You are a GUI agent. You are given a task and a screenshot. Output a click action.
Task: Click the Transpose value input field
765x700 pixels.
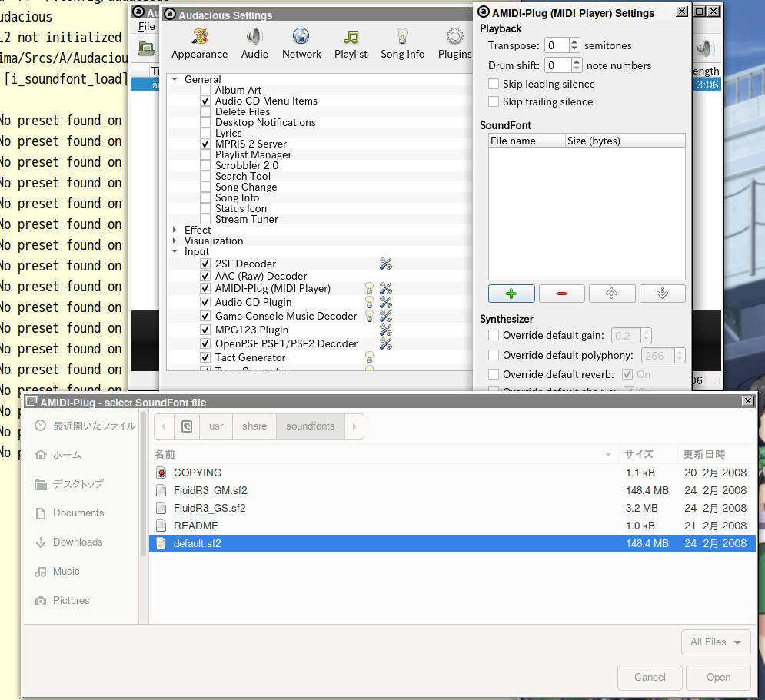pyautogui.click(x=557, y=45)
